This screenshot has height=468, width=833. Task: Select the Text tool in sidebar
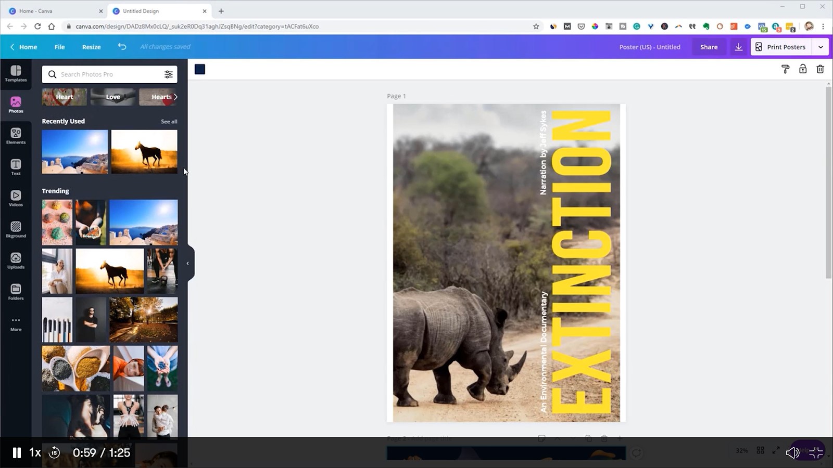click(x=16, y=167)
